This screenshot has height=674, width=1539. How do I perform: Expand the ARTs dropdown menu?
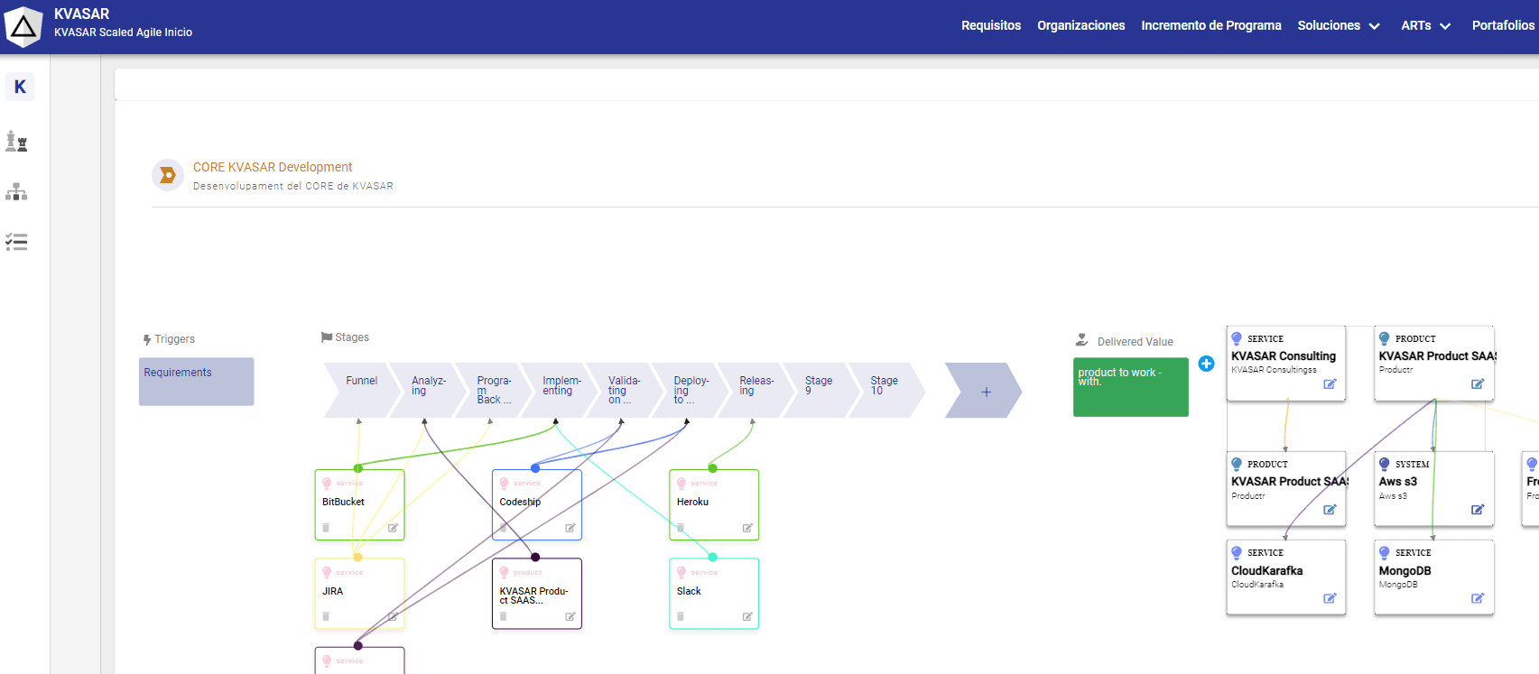click(1425, 25)
